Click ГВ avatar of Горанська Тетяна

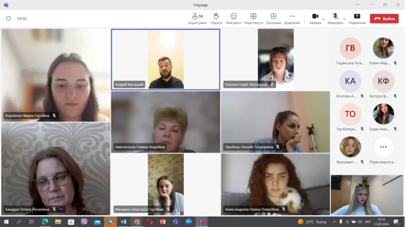(x=350, y=48)
